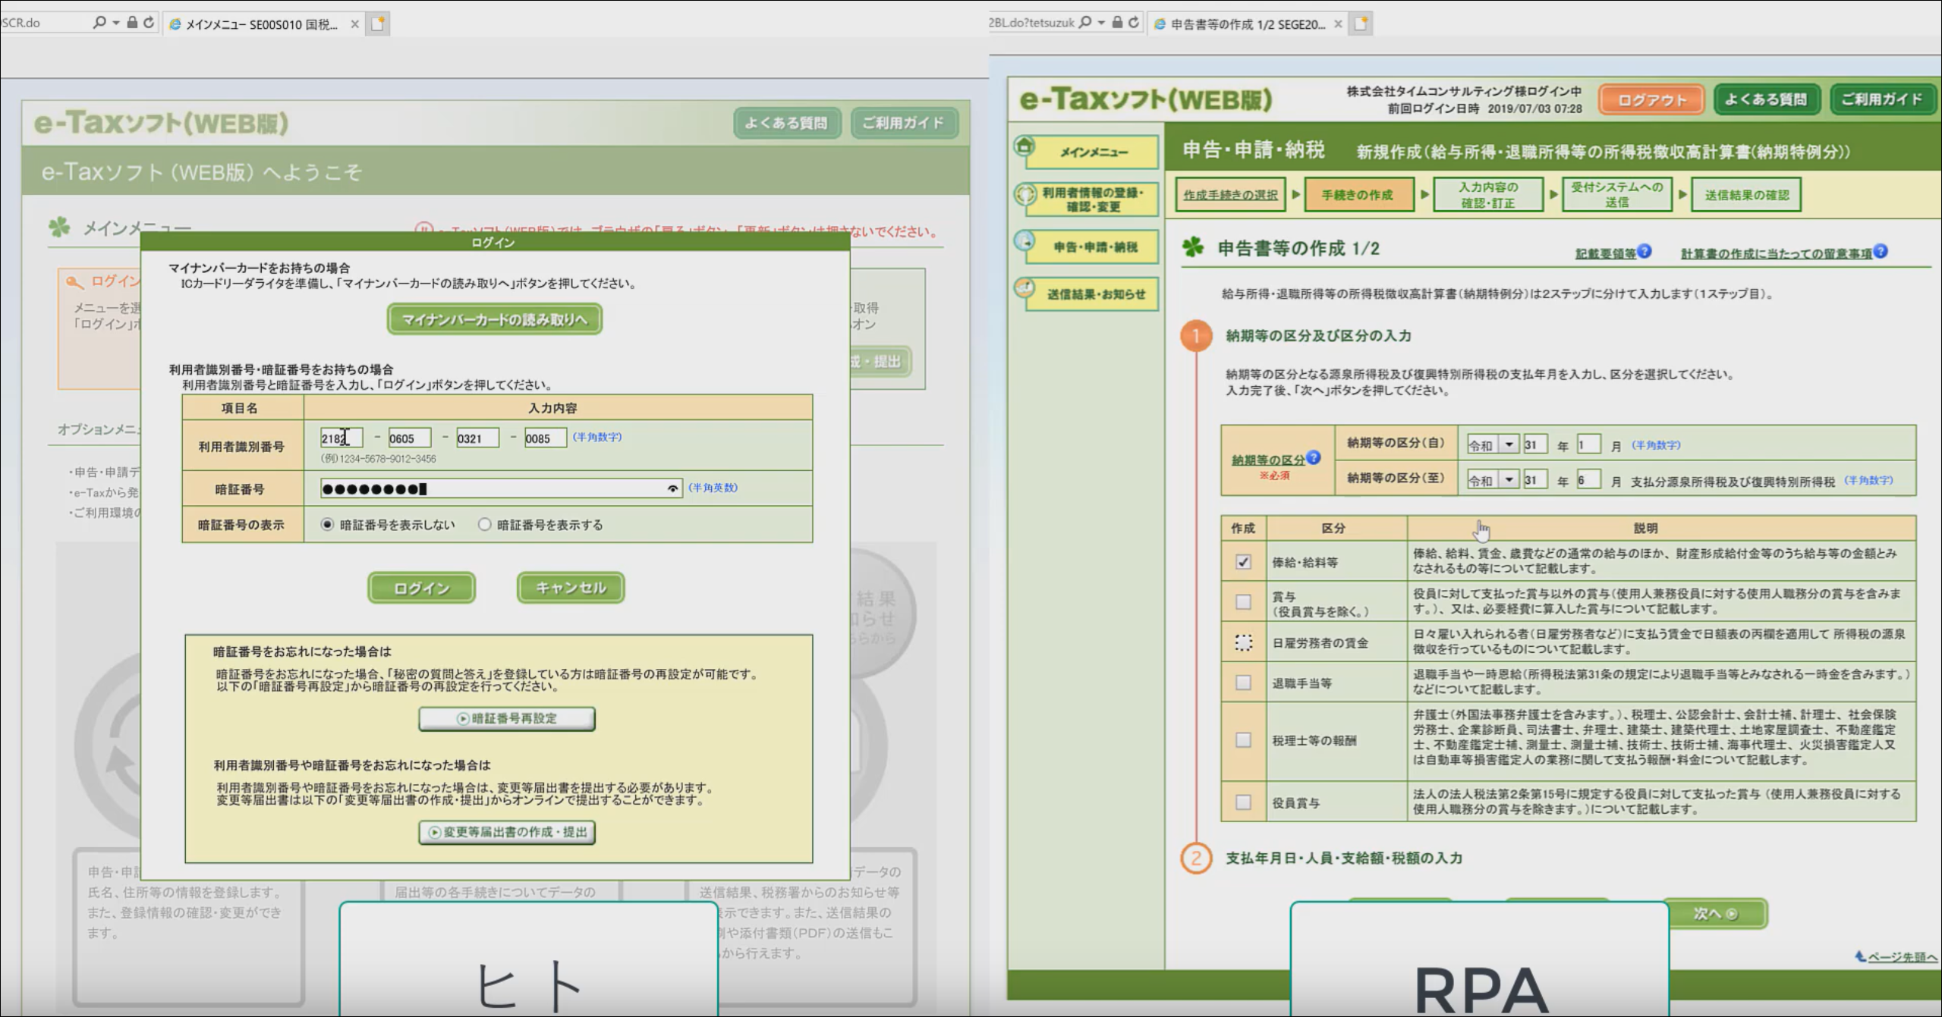This screenshot has height=1017, width=1942.
Task: Click refresh icon in right browser address bar
Action: [x=1134, y=23]
